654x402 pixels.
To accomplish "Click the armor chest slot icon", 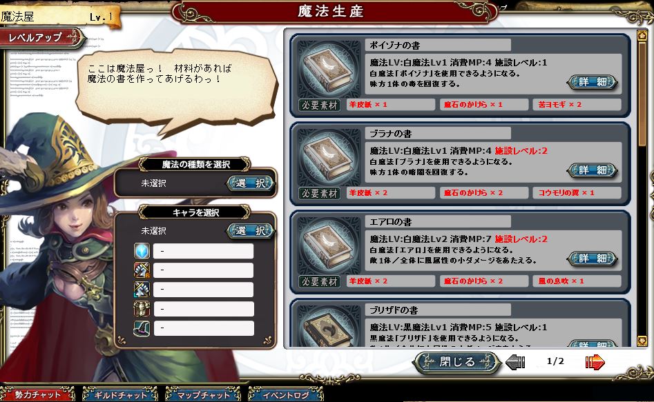I will 142,309.
